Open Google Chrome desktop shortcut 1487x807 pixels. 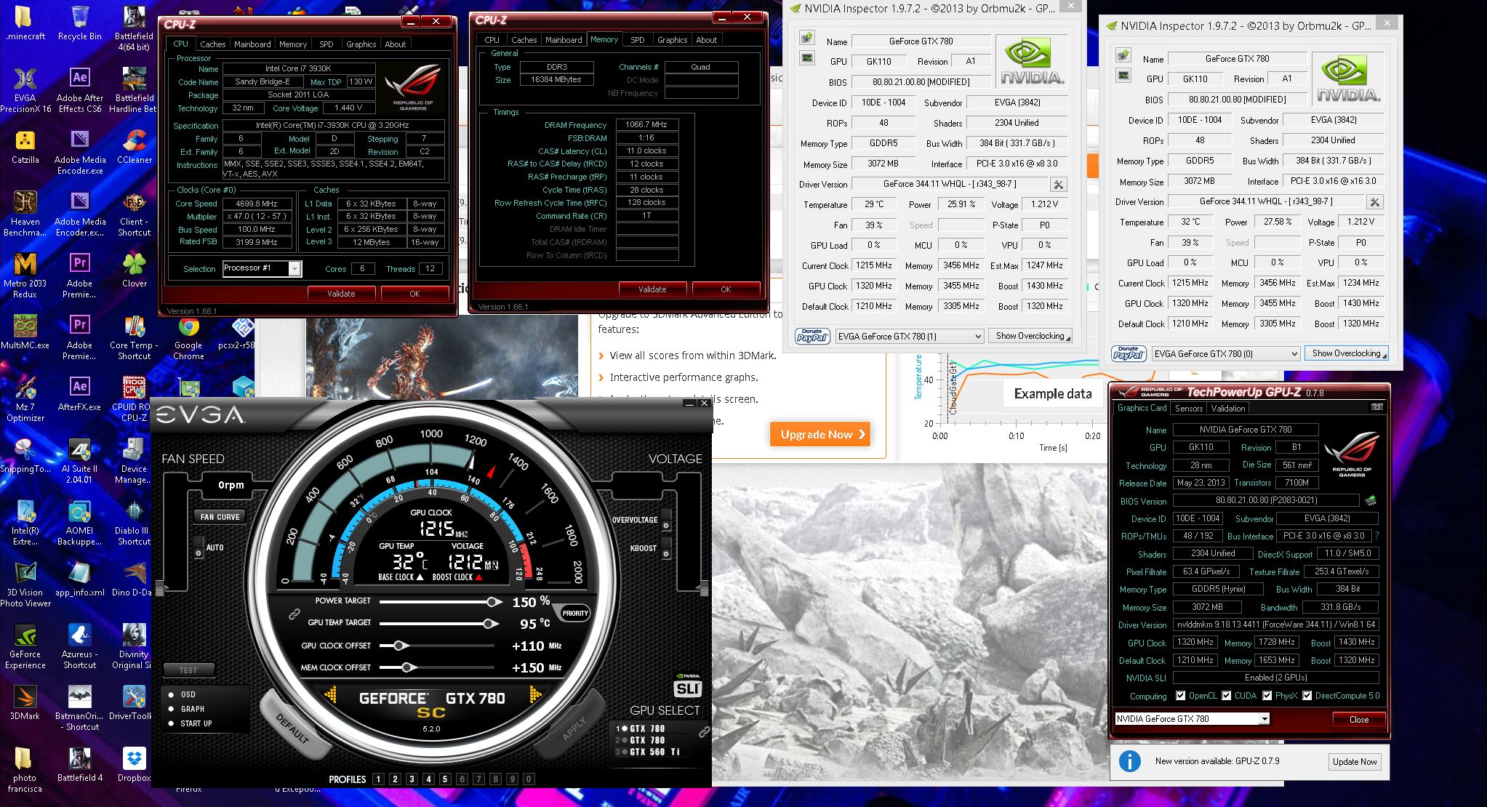(x=188, y=337)
